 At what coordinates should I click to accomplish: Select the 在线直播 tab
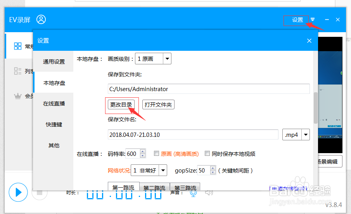[x=54, y=104]
